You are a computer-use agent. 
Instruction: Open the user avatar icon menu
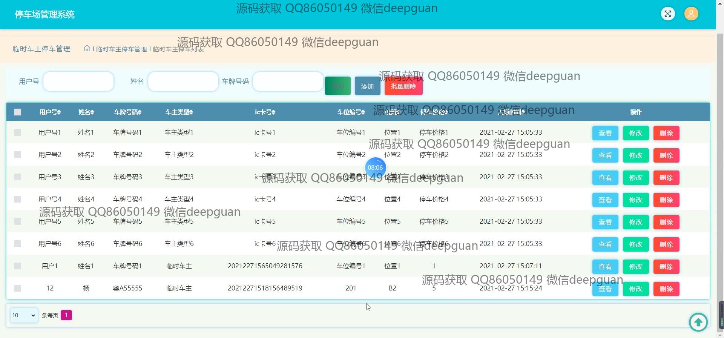click(x=691, y=14)
